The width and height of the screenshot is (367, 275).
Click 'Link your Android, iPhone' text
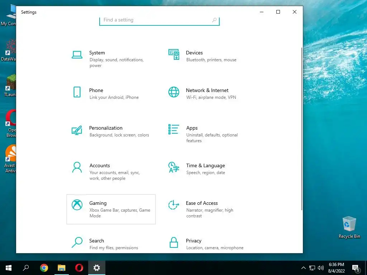[x=114, y=97]
